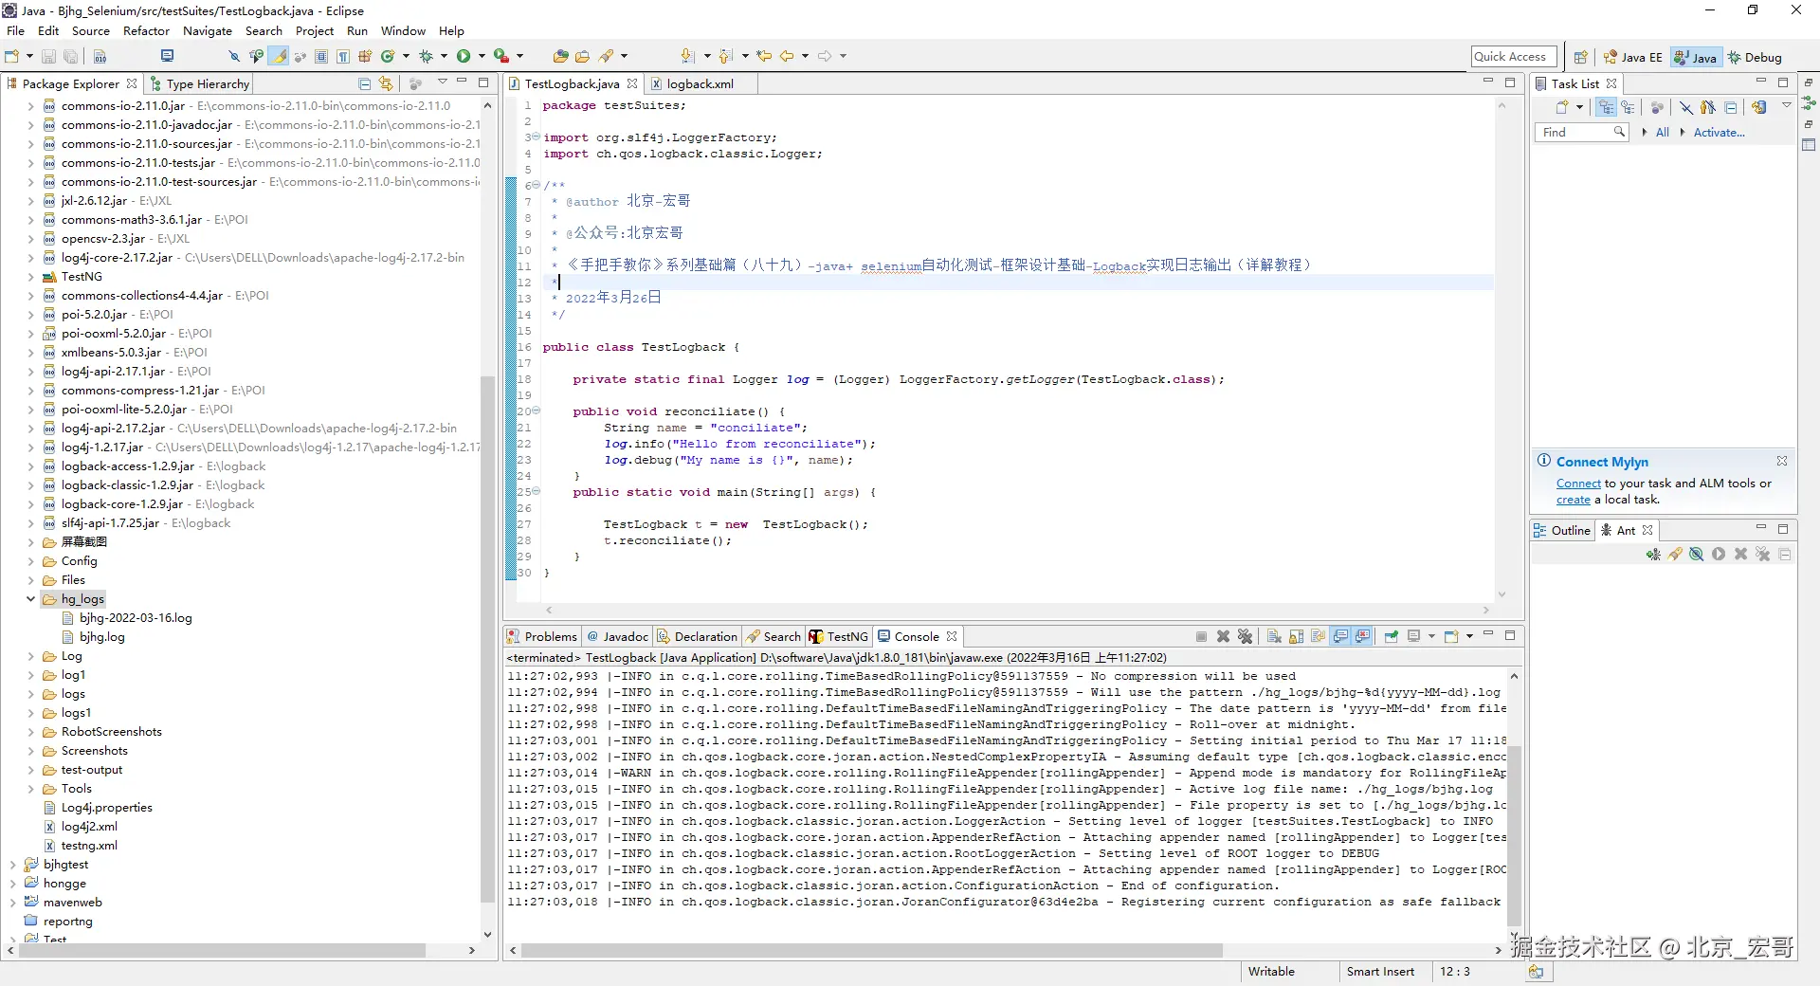
Task: Click Collapse All in Package Explorer
Action: (365, 84)
